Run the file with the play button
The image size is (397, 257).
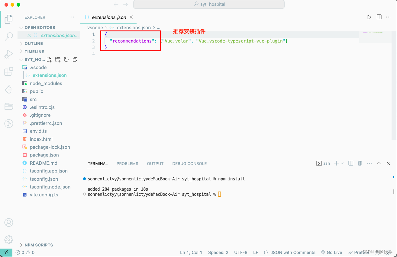pyautogui.click(x=369, y=17)
